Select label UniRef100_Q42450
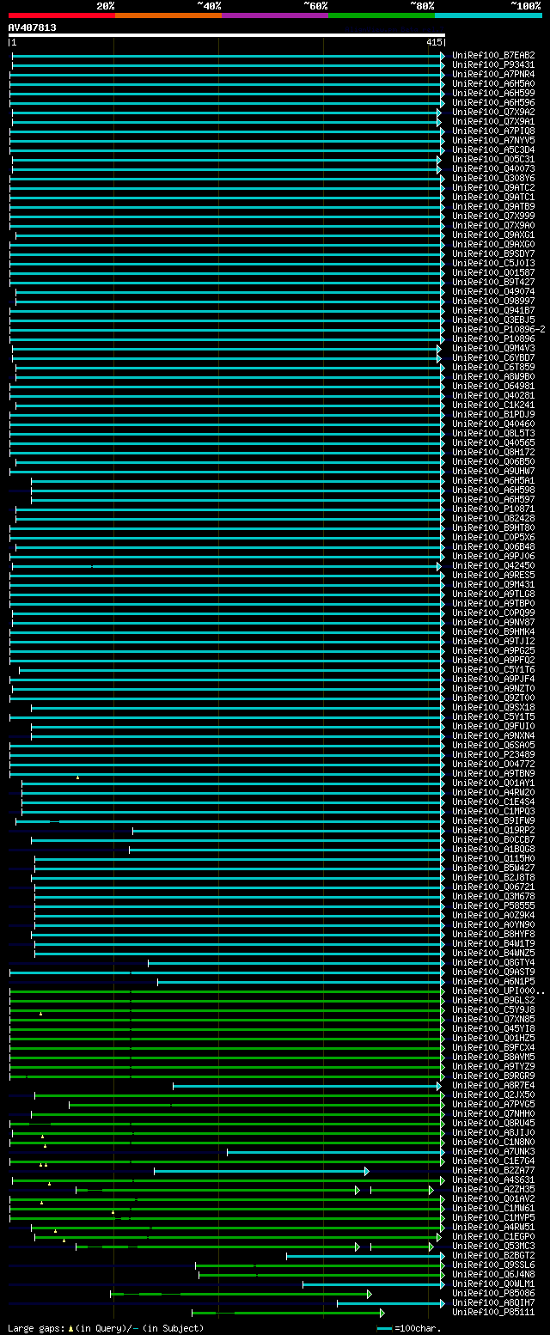The image size is (550, 1335). click(493, 565)
